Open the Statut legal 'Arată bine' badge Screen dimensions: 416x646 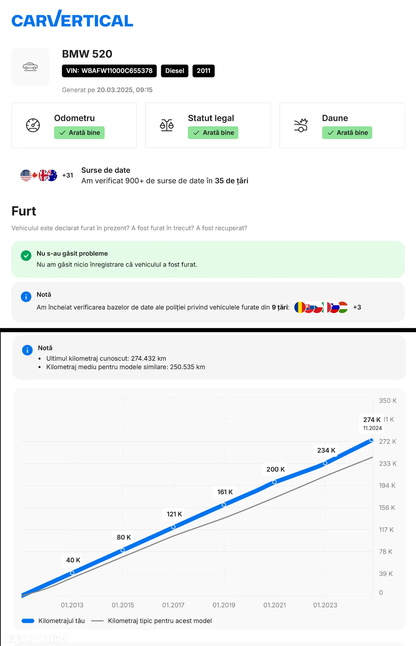coord(213,133)
